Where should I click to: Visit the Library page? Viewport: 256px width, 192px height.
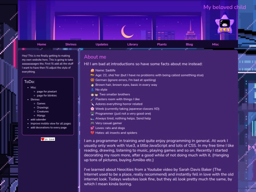133,44
